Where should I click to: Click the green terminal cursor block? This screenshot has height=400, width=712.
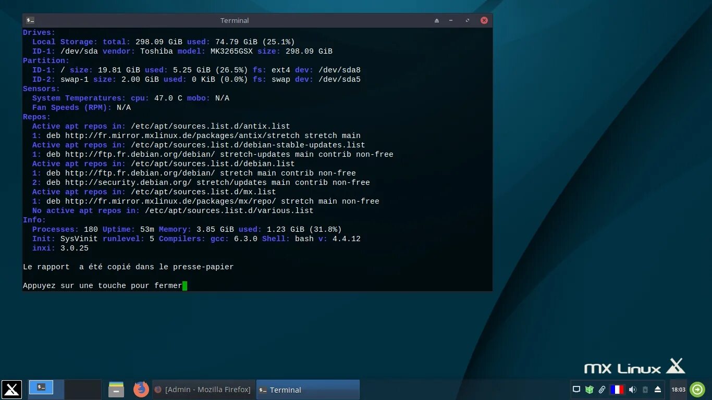tap(185, 285)
